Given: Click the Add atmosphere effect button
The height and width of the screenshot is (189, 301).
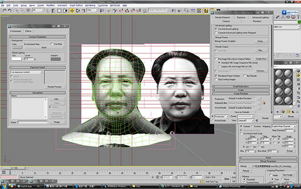Looking at the screenshot, I should (56, 99).
